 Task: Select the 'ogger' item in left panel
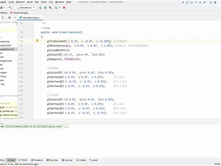pyautogui.click(x=3, y=72)
